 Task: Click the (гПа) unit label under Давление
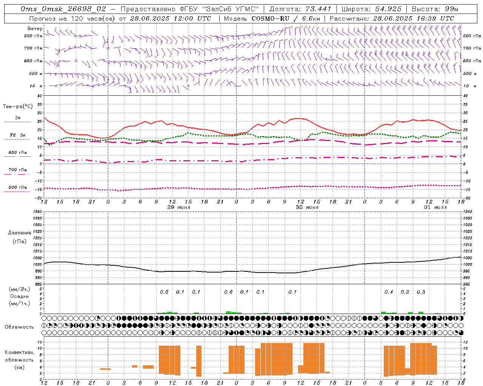(x=20, y=241)
